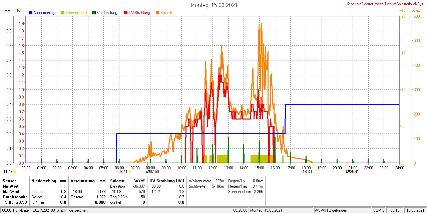Image resolution: width=427 pixels, height=214 pixels.
Task: Click the mm axis unit label
Action: [x=8, y=11]
